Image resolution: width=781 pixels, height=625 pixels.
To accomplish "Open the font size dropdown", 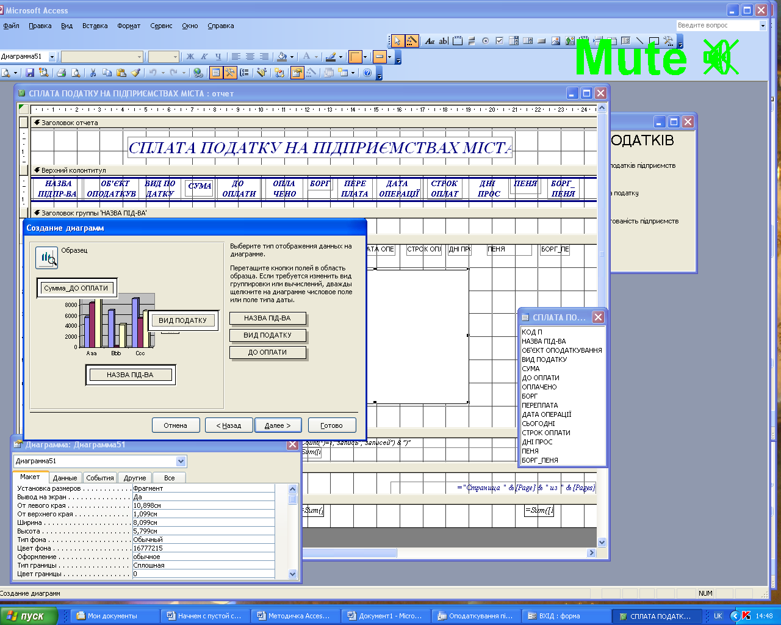I will point(176,57).
